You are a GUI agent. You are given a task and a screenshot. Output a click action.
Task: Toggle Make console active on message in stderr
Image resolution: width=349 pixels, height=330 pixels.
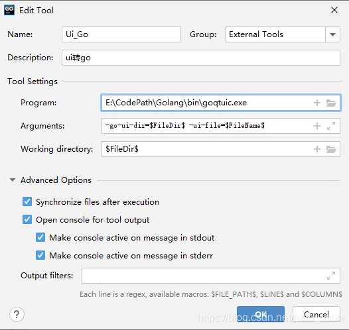[40, 255]
